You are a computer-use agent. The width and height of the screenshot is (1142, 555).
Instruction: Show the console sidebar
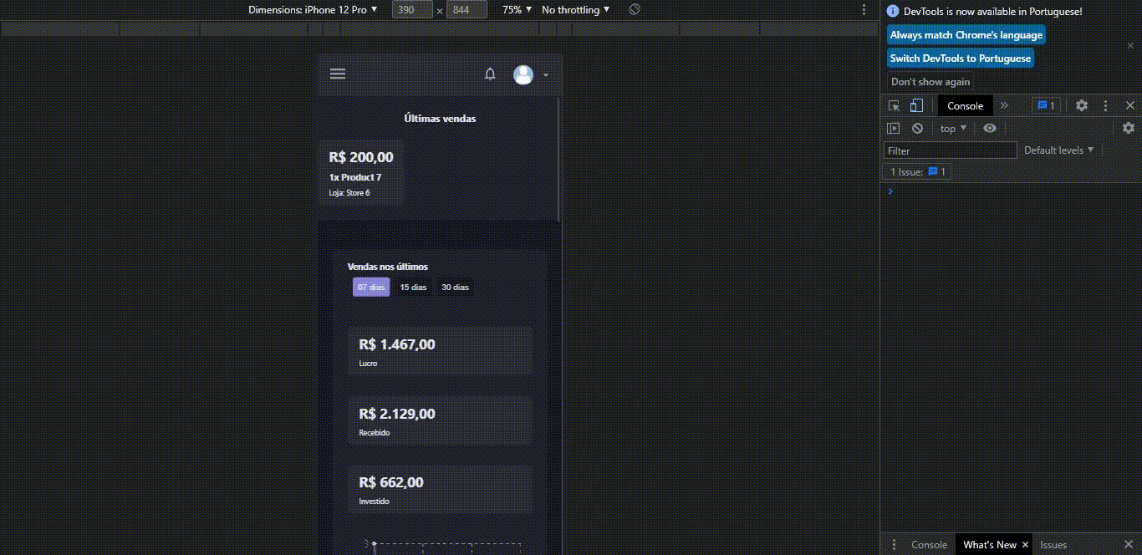pos(894,128)
